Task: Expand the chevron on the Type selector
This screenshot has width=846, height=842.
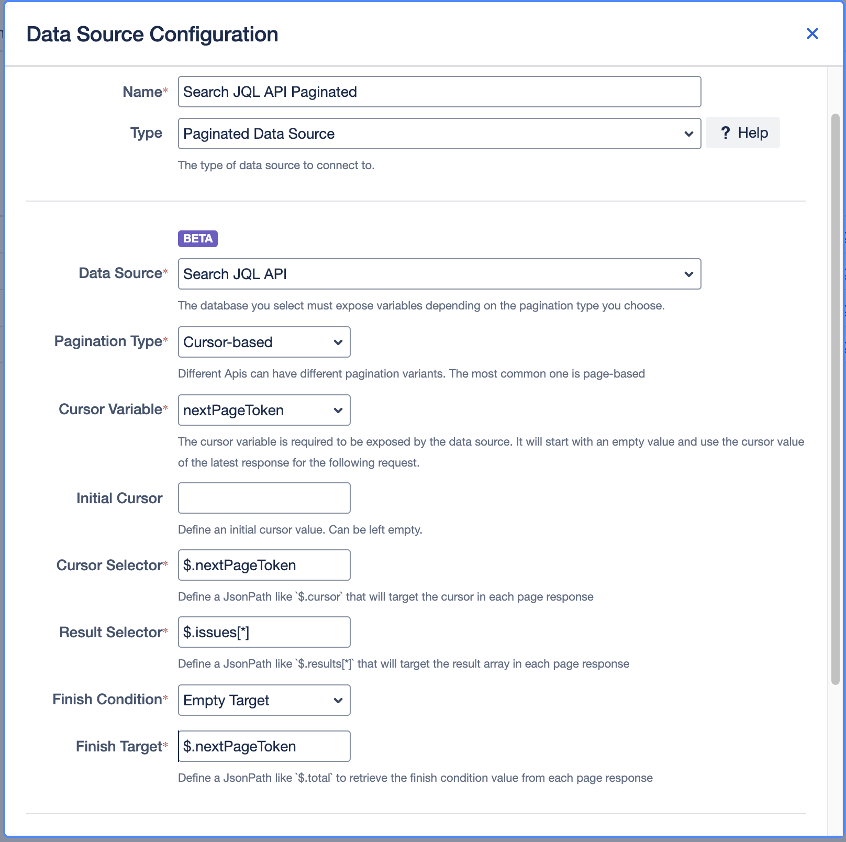Action: click(x=688, y=134)
